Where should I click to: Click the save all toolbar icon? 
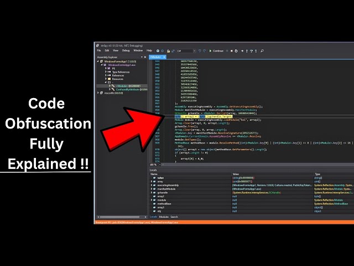173,51
